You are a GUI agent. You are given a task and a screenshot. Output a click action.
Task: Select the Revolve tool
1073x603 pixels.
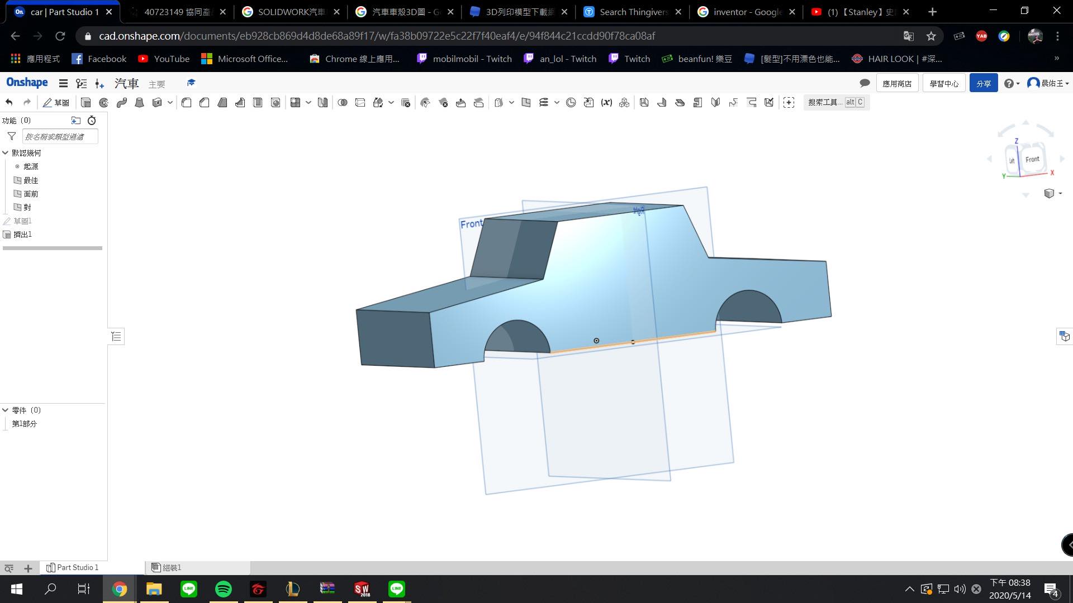tap(104, 102)
